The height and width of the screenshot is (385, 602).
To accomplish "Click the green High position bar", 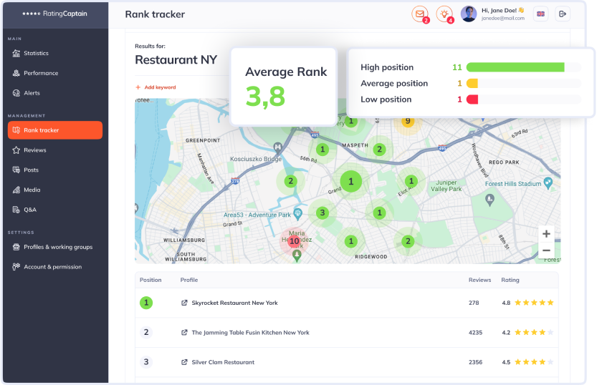I will coord(515,67).
